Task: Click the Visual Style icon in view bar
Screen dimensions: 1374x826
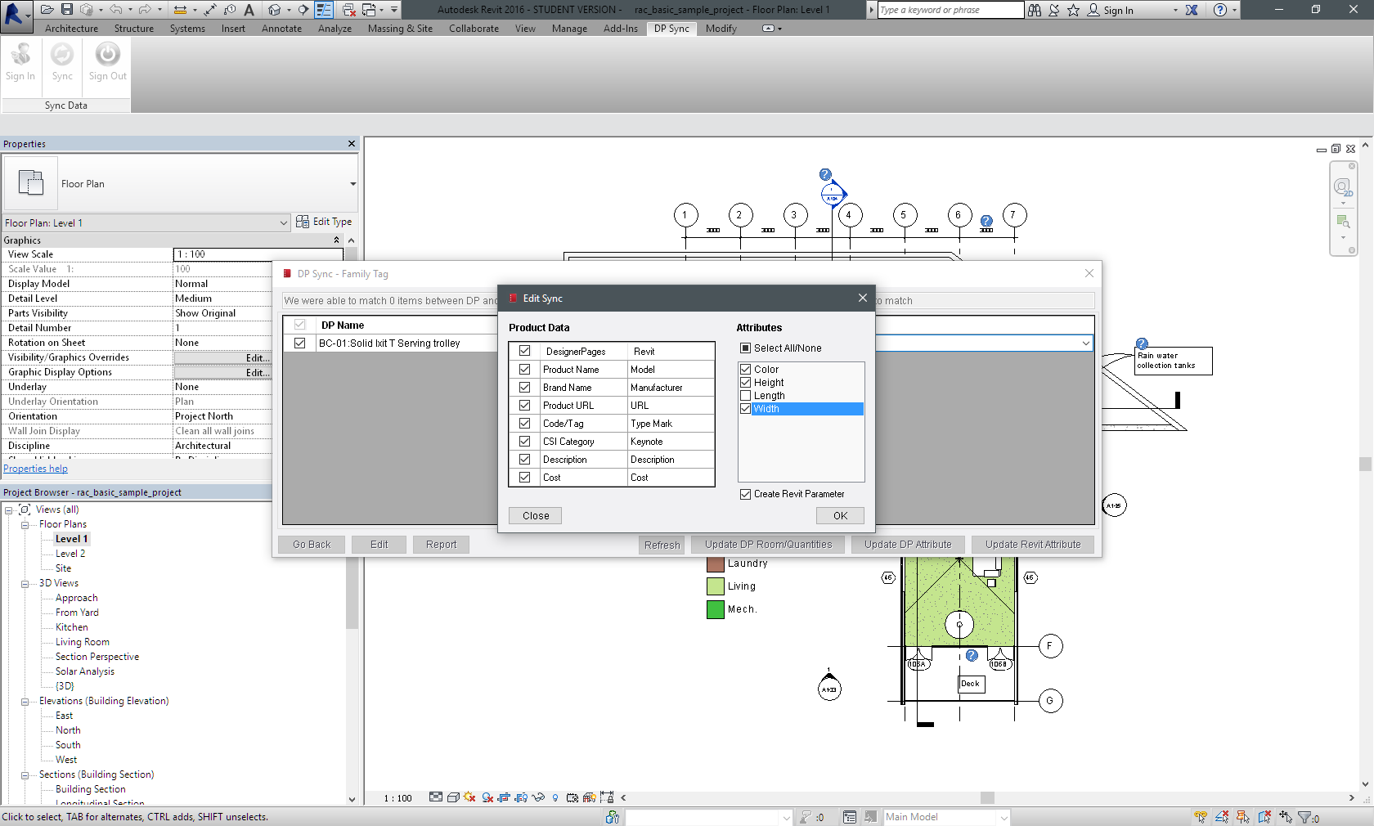Action: click(453, 797)
